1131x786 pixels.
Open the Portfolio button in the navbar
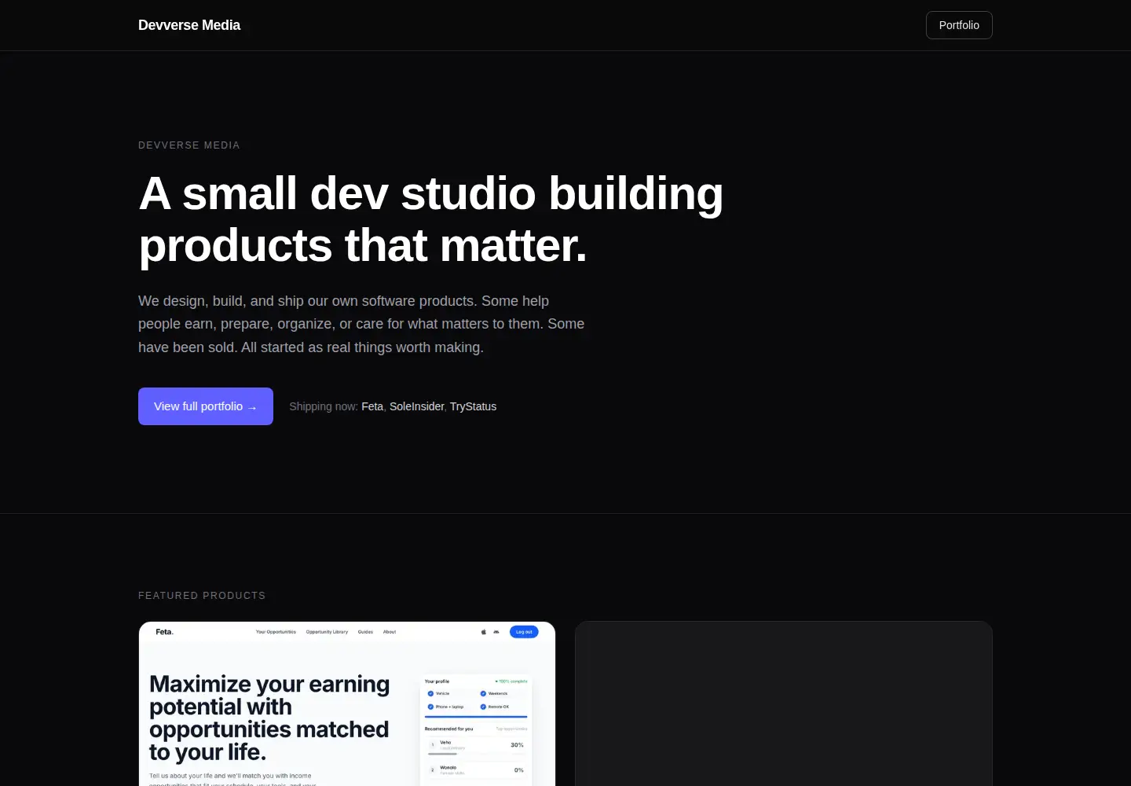click(959, 25)
